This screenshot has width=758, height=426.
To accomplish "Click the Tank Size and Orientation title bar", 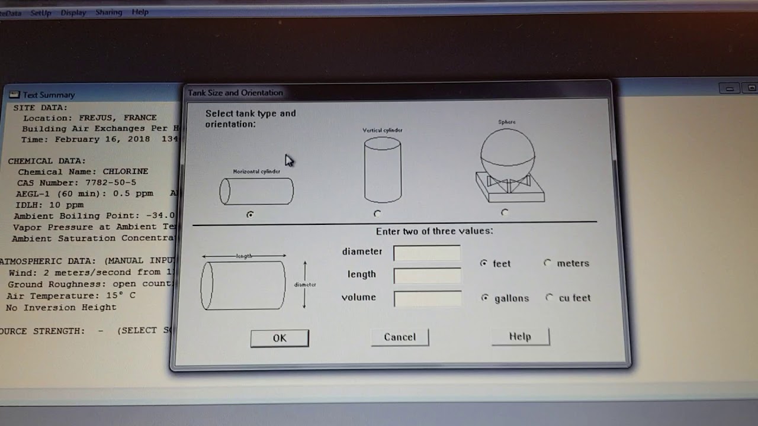I will point(397,92).
